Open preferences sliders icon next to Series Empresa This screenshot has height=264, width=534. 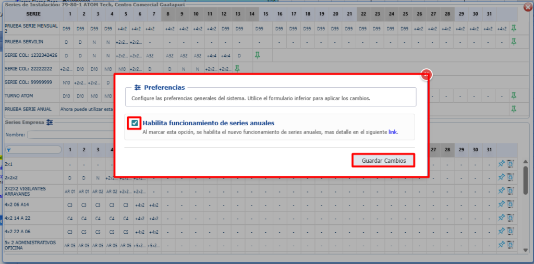[x=50, y=122]
